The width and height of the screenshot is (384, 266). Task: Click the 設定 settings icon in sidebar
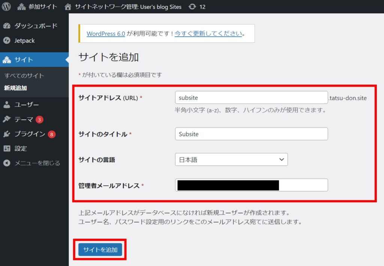[7, 149]
